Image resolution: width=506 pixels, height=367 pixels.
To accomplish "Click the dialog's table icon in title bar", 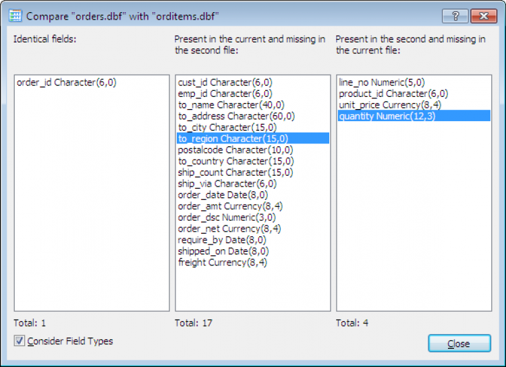I will tap(15, 15).
